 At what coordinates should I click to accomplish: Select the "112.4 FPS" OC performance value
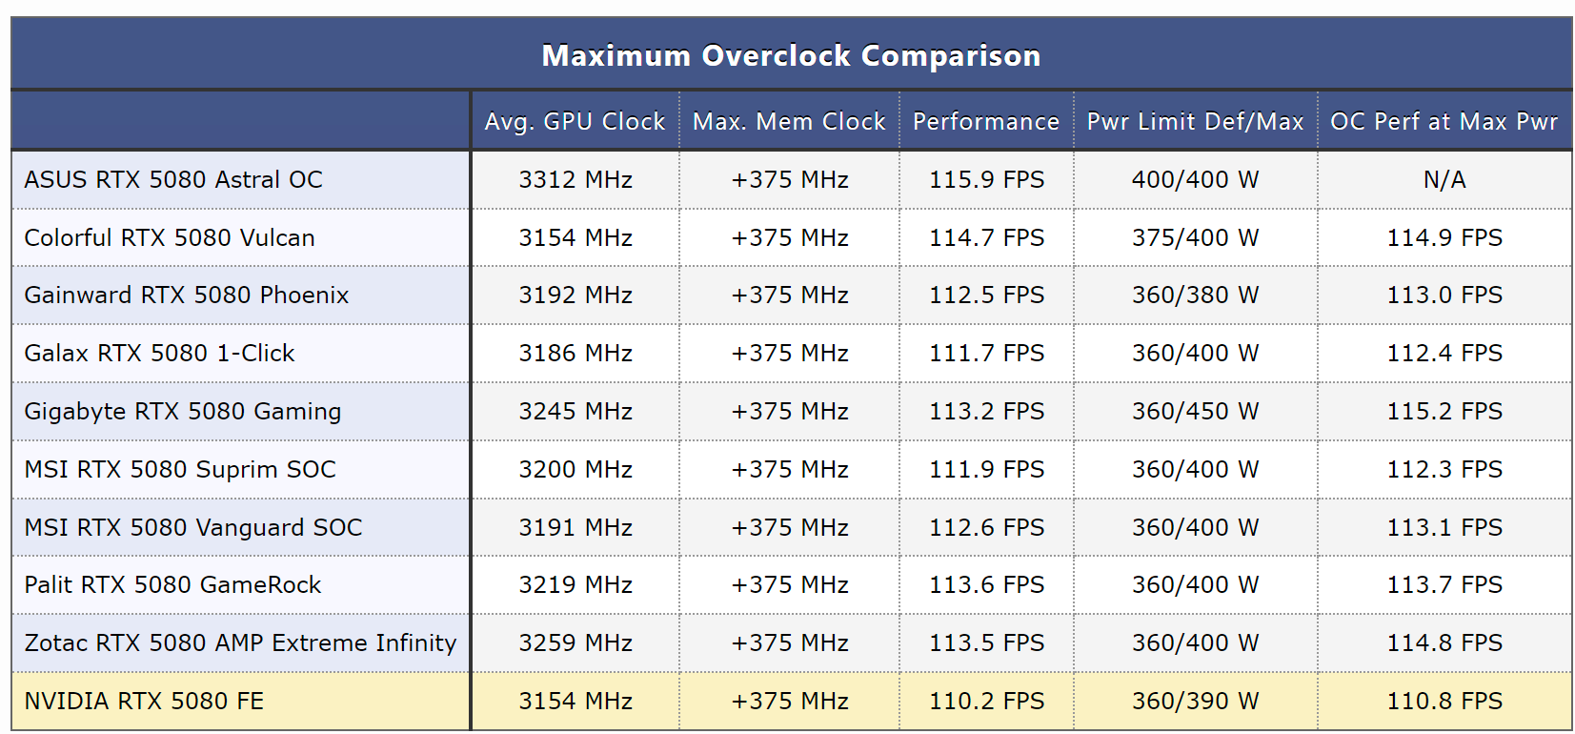pyautogui.click(x=1444, y=353)
